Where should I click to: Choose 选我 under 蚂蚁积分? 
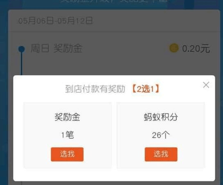[x=161, y=154]
